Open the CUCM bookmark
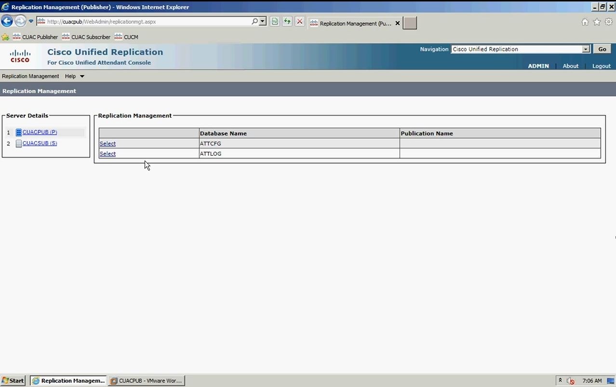Image resolution: width=616 pixels, height=387 pixels. click(x=126, y=37)
